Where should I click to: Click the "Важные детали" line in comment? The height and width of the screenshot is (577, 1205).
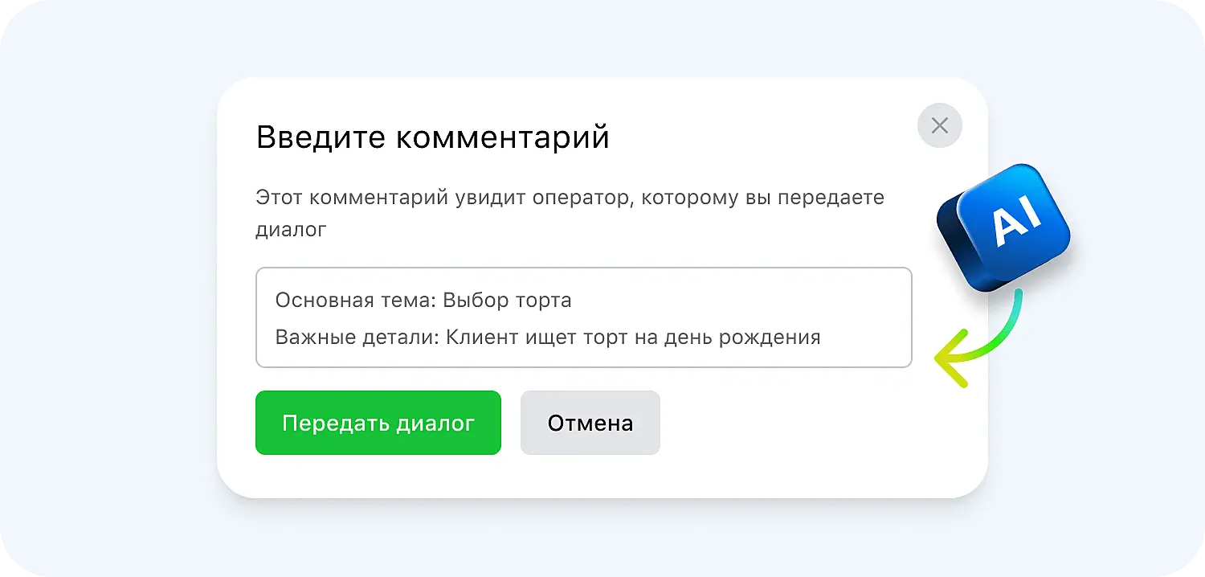point(547,337)
